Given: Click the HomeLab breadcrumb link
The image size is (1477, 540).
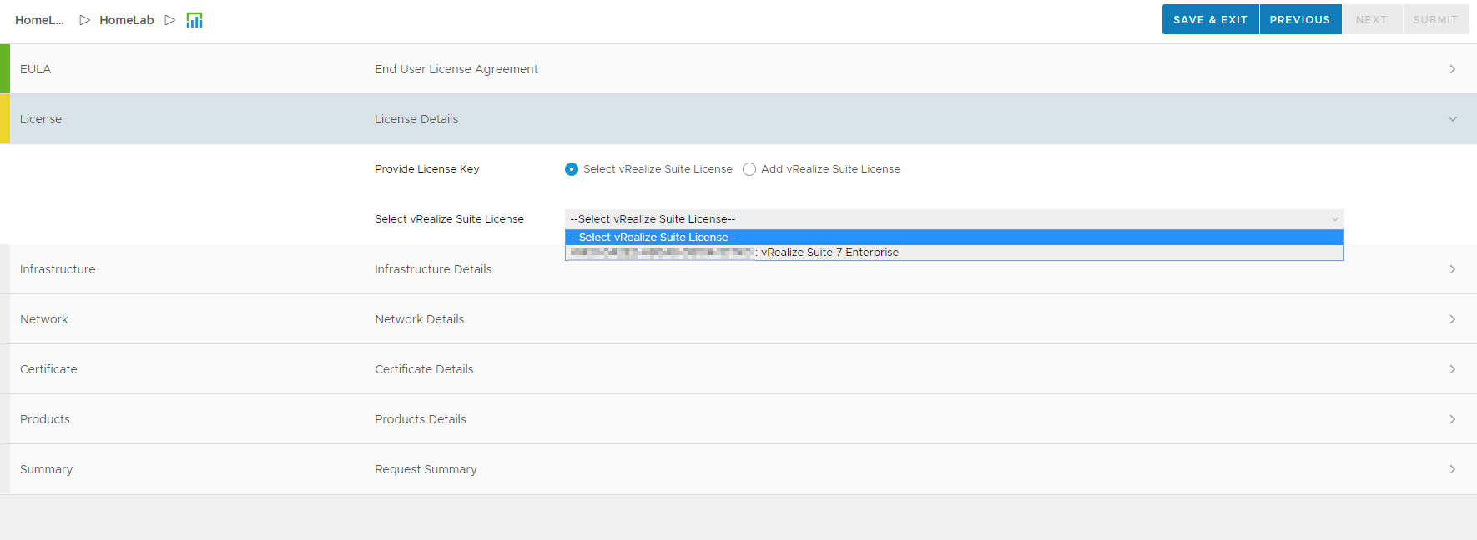Looking at the screenshot, I should click(127, 20).
